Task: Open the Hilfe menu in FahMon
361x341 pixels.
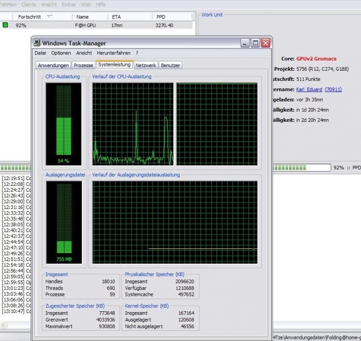Action: [x=100, y=4]
